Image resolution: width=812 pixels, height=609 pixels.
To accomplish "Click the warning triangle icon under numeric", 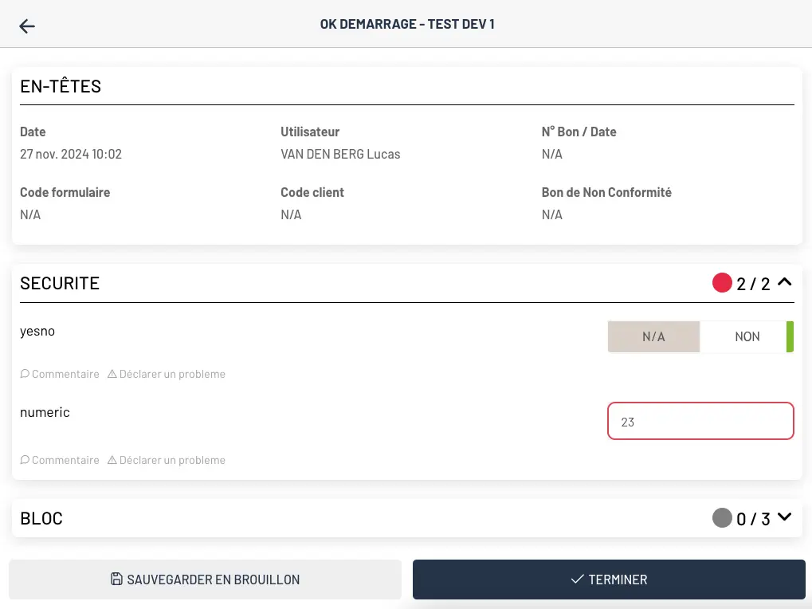I will click(112, 459).
